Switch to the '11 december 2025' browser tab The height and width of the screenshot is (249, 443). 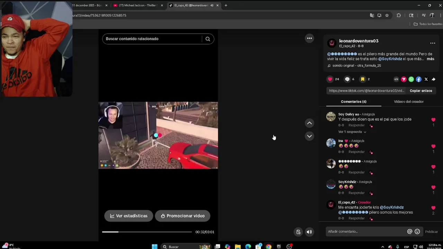coord(87,6)
